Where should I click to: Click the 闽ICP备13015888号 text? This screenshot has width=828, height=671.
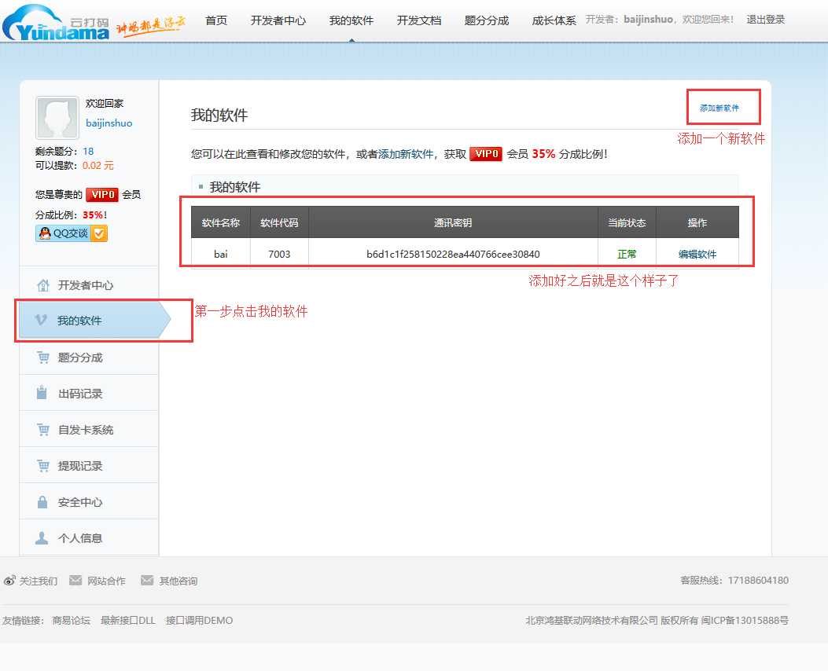tap(745, 621)
